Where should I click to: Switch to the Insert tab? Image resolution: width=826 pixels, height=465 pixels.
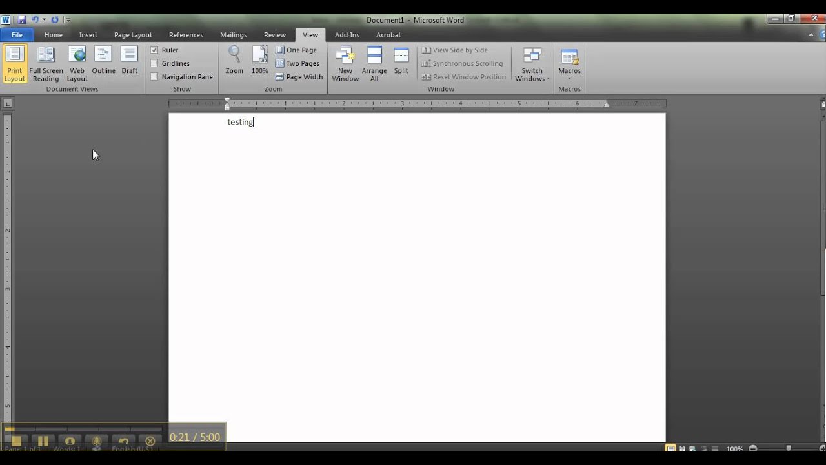tap(88, 35)
